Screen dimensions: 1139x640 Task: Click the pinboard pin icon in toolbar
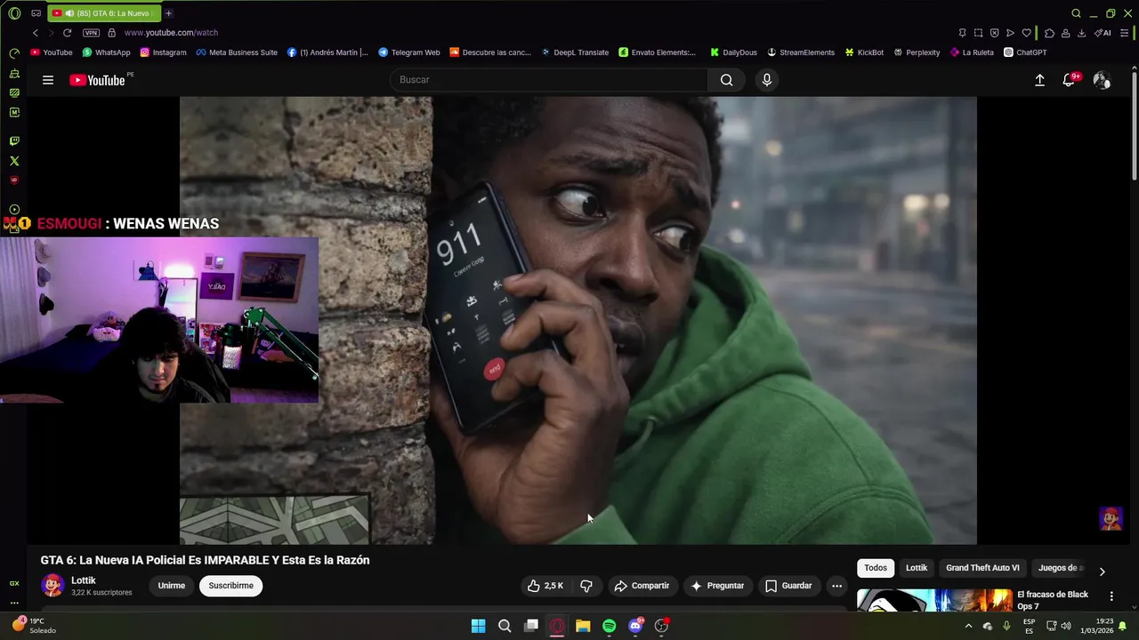(x=962, y=33)
